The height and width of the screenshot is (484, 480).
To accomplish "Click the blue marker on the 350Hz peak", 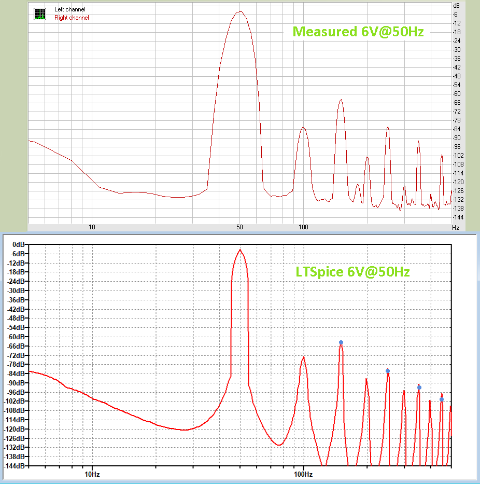I will click(x=419, y=388).
